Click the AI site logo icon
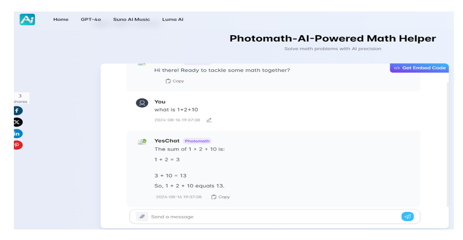Viewport: 463px width, 240px height. (x=27, y=20)
